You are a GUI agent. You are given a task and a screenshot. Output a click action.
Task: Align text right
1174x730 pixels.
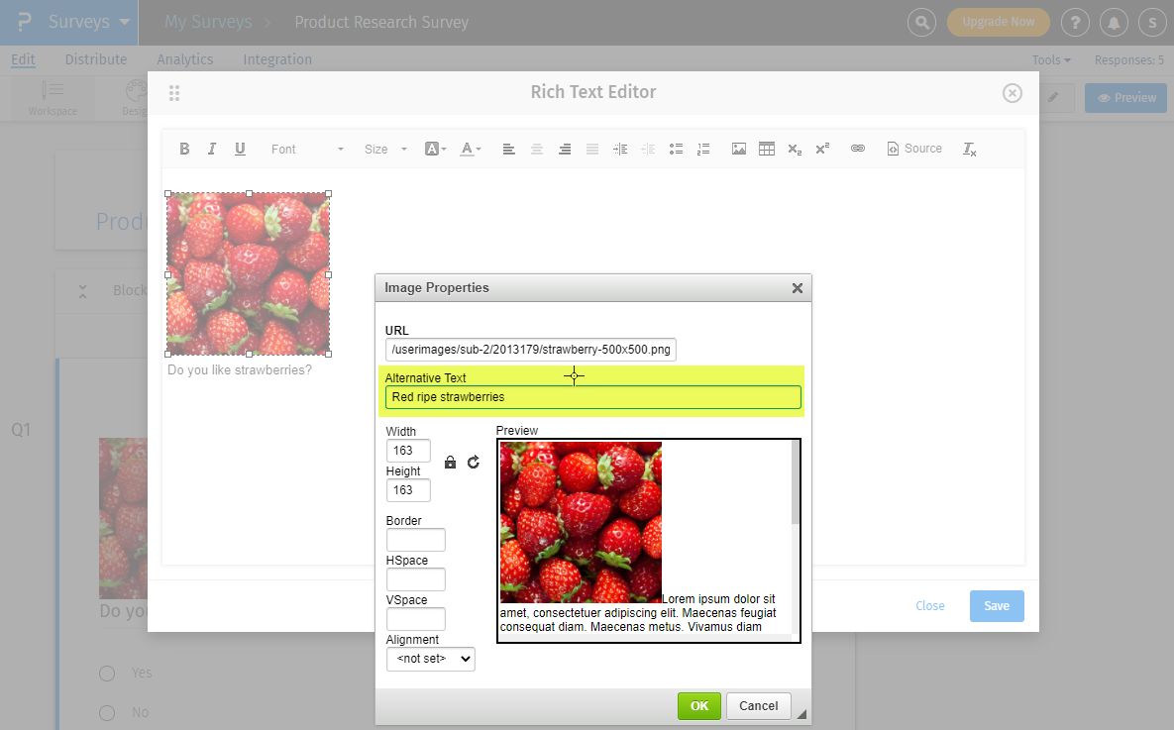point(565,149)
